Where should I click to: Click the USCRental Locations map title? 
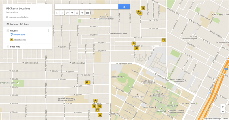click(18, 8)
